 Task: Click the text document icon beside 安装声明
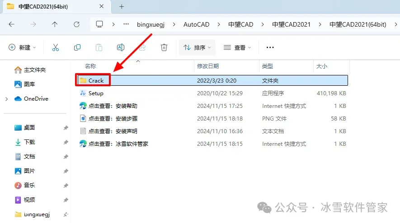pyautogui.click(x=83, y=131)
